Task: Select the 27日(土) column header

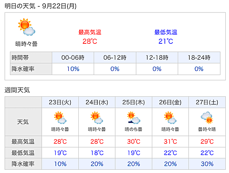Action: coord(207,102)
